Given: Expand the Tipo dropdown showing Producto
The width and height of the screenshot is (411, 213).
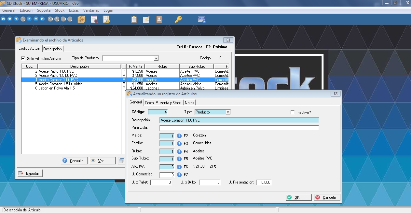Looking at the screenshot, I should coord(228,112).
